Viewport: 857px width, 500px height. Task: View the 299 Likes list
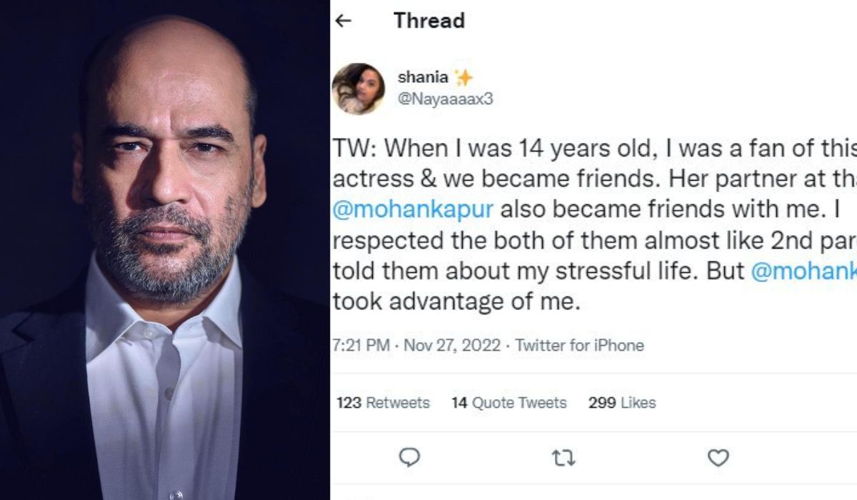click(x=621, y=403)
